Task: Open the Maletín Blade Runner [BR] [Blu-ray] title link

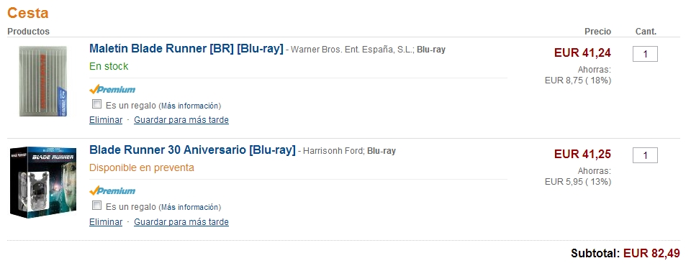Action: click(186, 48)
